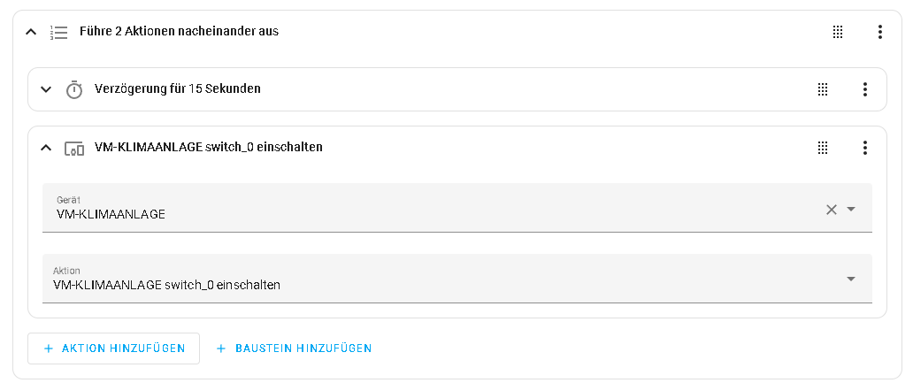Collapse the VM-KLIMAANLAGE switch_0 einschalten action
Viewport: 913px width, 383px height.
pos(46,148)
